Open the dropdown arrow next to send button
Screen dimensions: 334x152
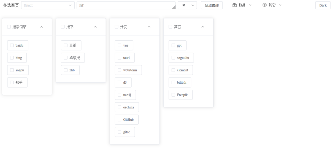point(193,5)
